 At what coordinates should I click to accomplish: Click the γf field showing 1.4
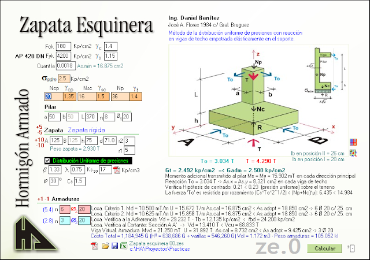[x=136, y=96]
